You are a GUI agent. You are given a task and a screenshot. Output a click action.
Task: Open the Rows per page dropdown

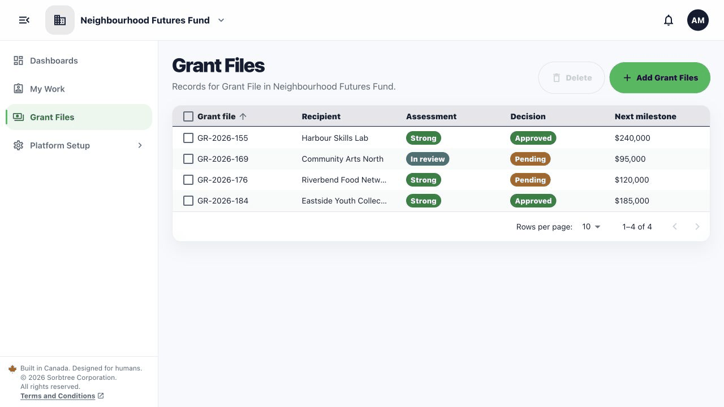click(591, 227)
